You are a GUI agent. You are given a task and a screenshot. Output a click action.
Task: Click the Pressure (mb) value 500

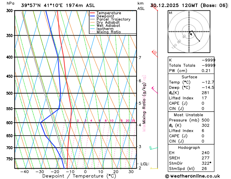point(206,120)
